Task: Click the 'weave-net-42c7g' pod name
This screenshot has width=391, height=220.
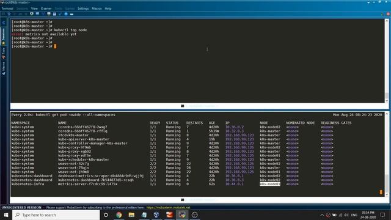Action: tap(73, 164)
